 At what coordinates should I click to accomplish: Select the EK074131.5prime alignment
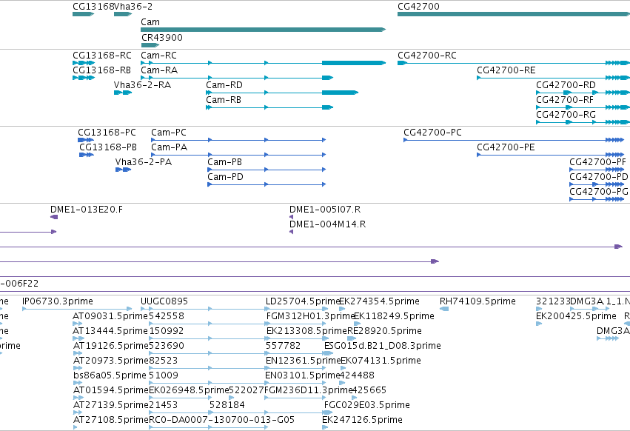(x=343, y=368)
